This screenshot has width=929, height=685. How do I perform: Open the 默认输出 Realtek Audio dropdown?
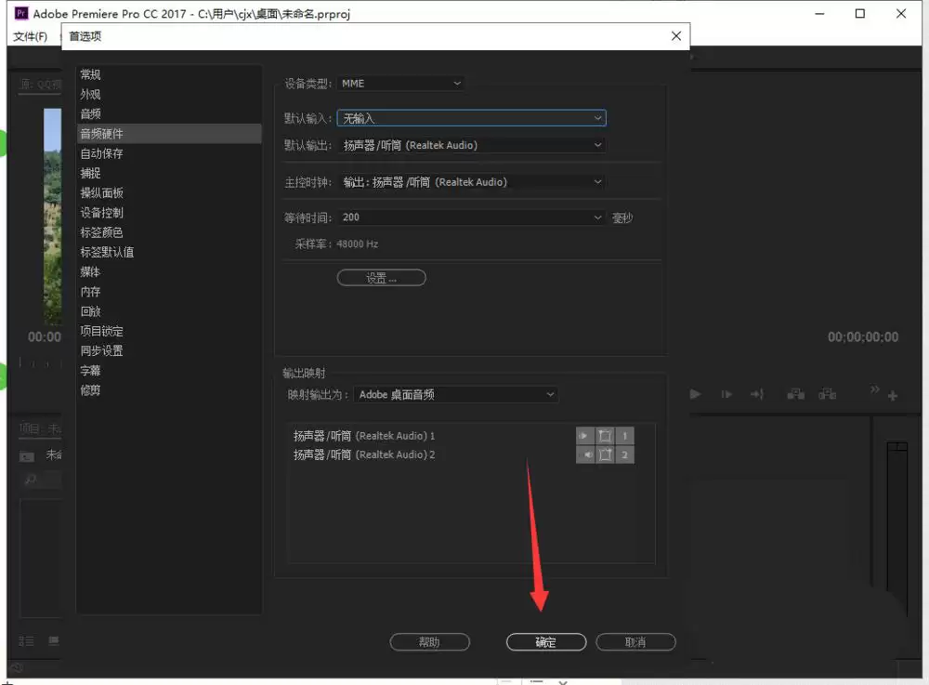(x=472, y=145)
